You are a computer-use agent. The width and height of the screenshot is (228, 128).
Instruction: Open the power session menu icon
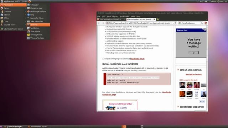tap(226, 1)
